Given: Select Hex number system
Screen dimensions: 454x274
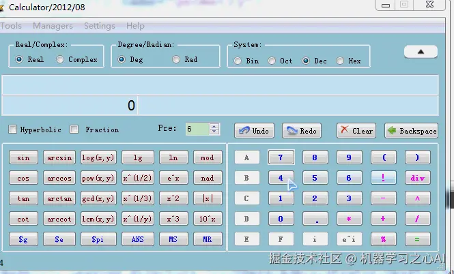Looking at the screenshot, I should (x=340, y=61).
